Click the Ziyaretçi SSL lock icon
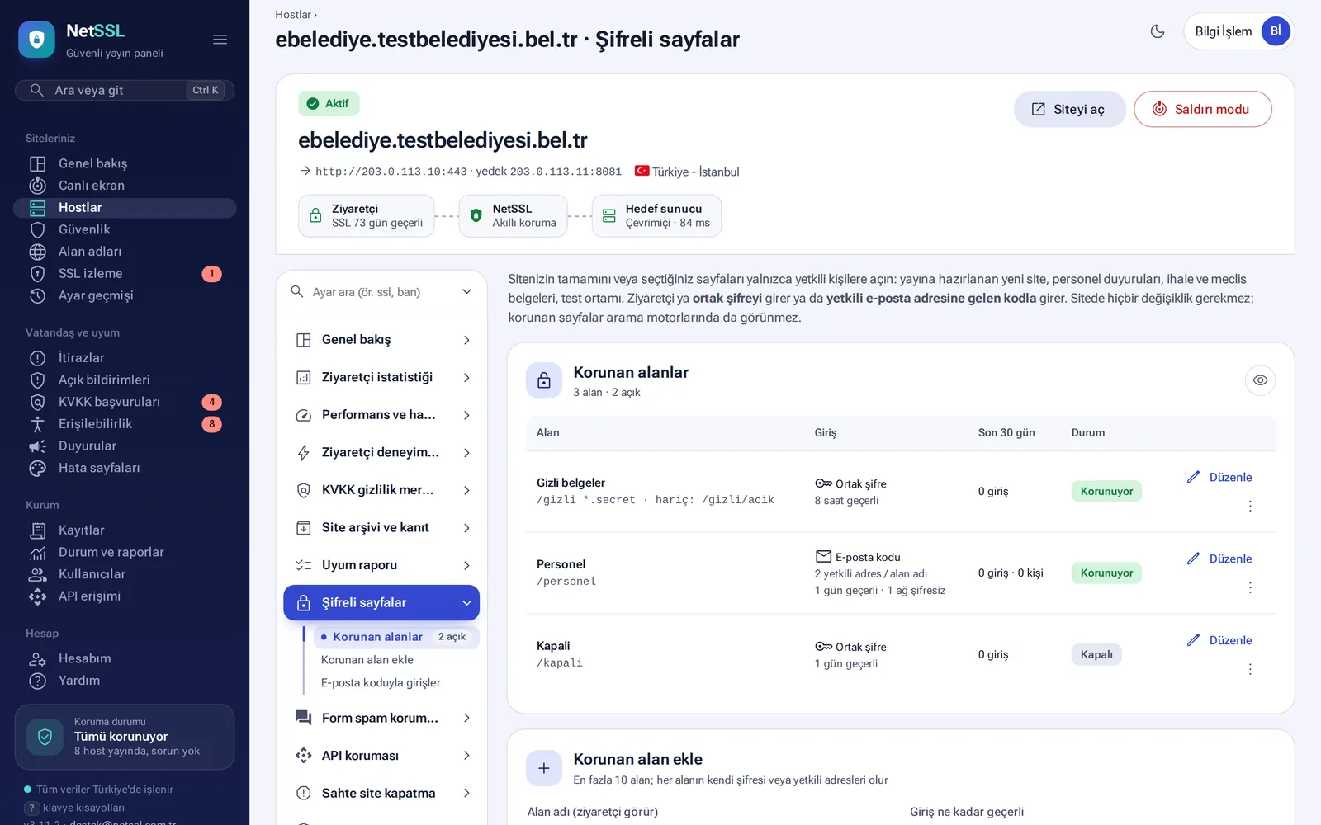1321x825 pixels. 315,216
